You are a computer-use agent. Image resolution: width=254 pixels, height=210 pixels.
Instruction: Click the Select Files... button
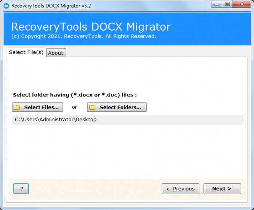click(37, 107)
